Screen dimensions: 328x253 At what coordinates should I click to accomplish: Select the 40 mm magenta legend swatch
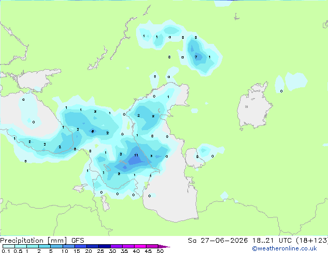click(x=140, y=246)
